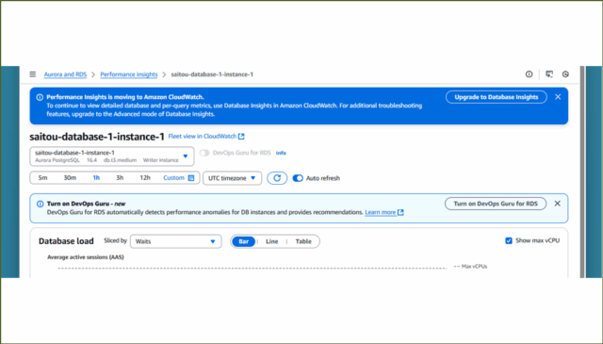Toggle DevOps Guru for RDS switch
Screen dimensions: 603x344
204,153
